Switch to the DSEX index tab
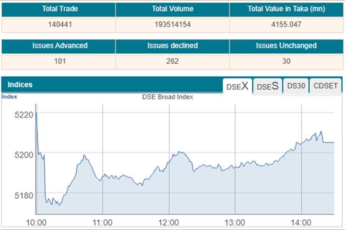 pyautogui.click(x=237, y=86)
